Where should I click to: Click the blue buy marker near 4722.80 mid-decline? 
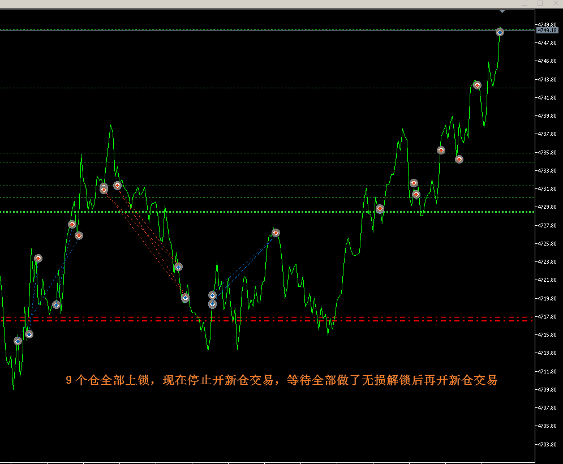178,267
